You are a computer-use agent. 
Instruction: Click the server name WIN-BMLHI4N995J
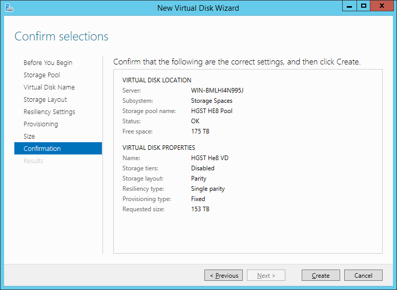click(x=217, y=91)
